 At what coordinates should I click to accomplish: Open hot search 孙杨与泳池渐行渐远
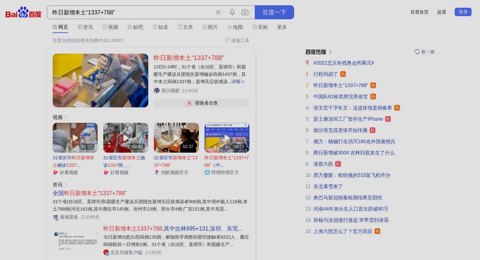click(x=351, y=220)
